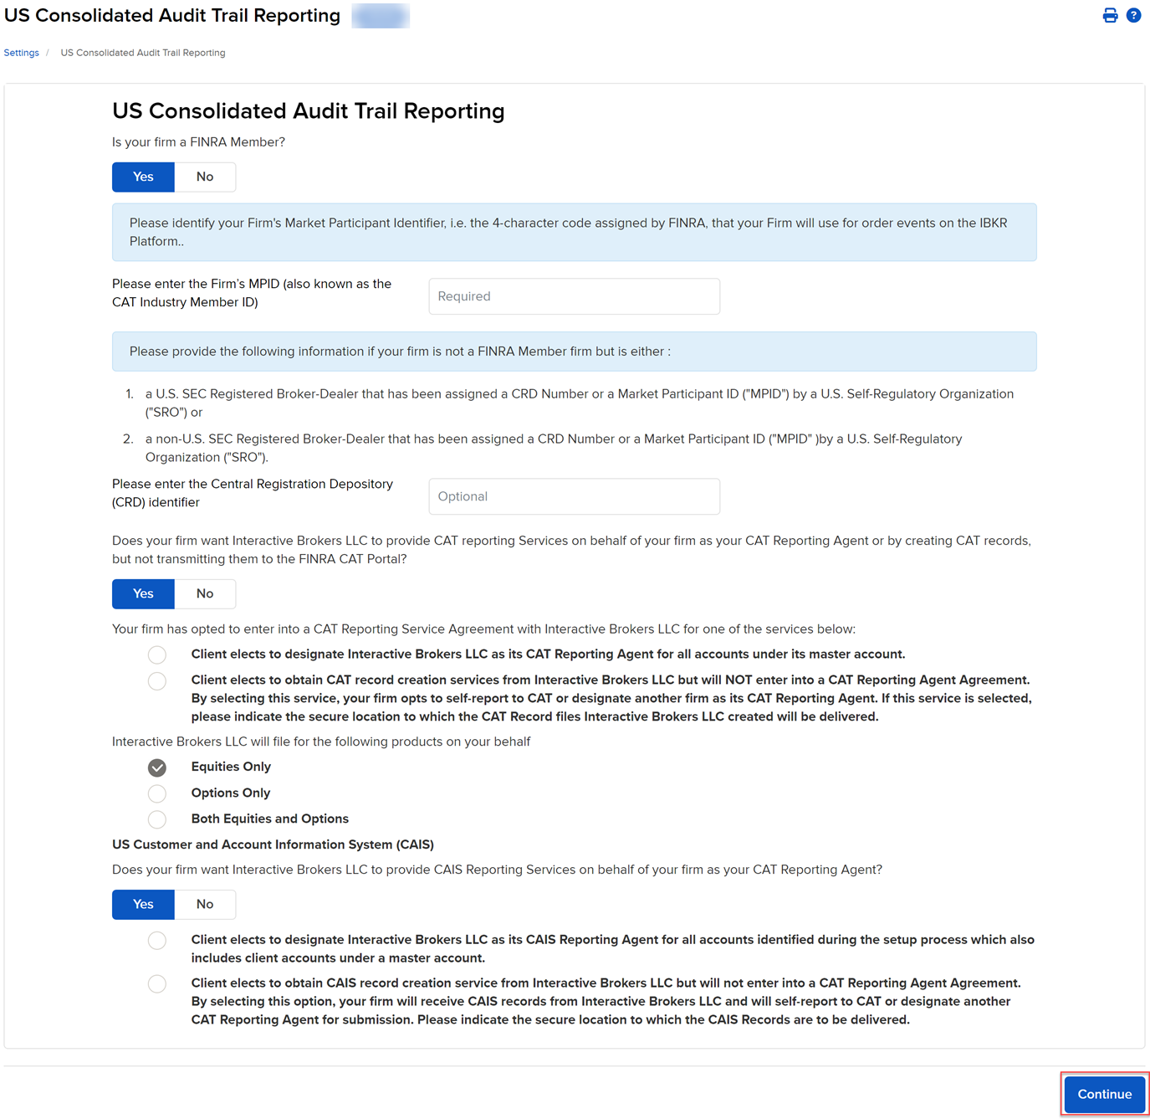This screenshot has height=1119, width=1150.
Task: Click the MPID required input field
Action: (x=574, y=295)
